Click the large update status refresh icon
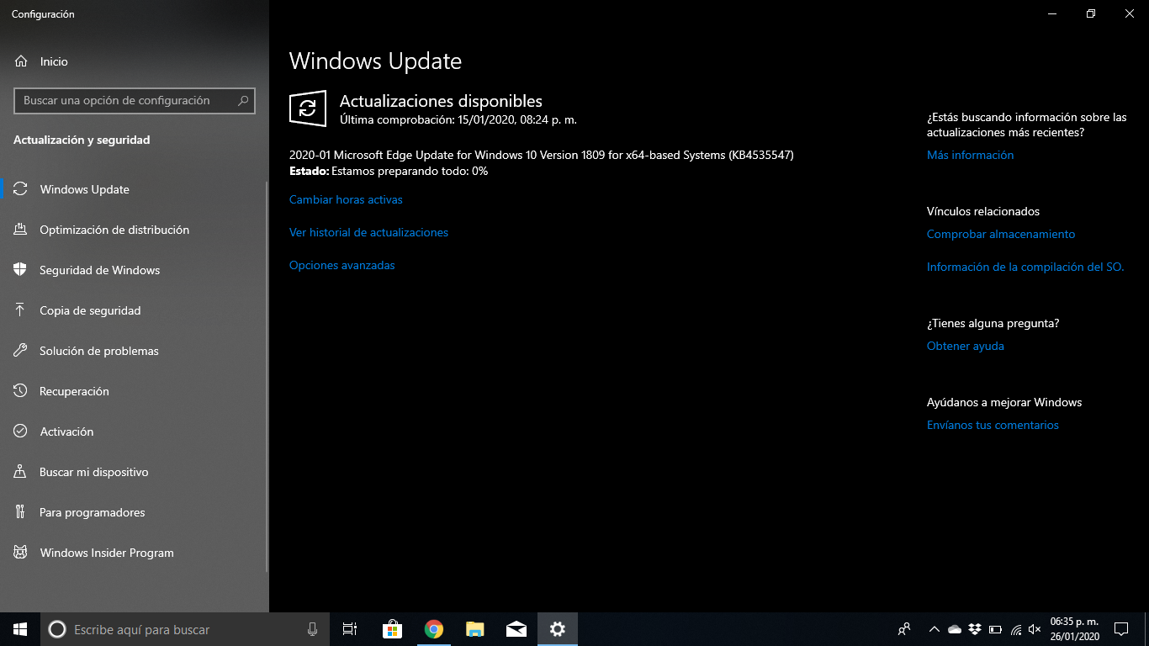 308,109
